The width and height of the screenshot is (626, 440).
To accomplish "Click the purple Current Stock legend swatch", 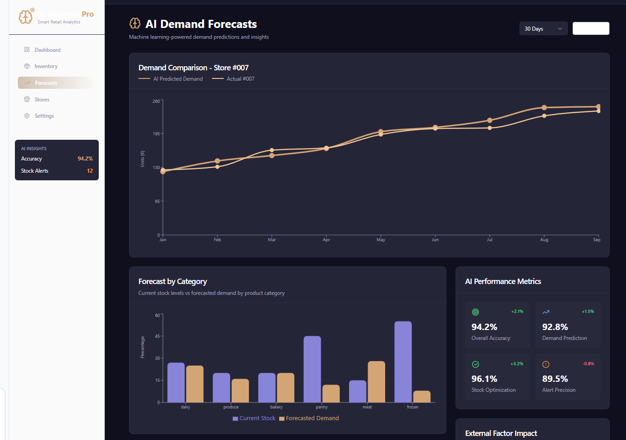I will click(235, 418).
